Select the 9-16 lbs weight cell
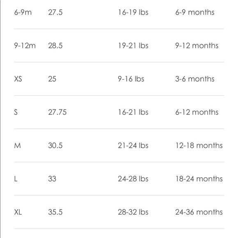Screen dimensions: 238x238 click(131, 79)
